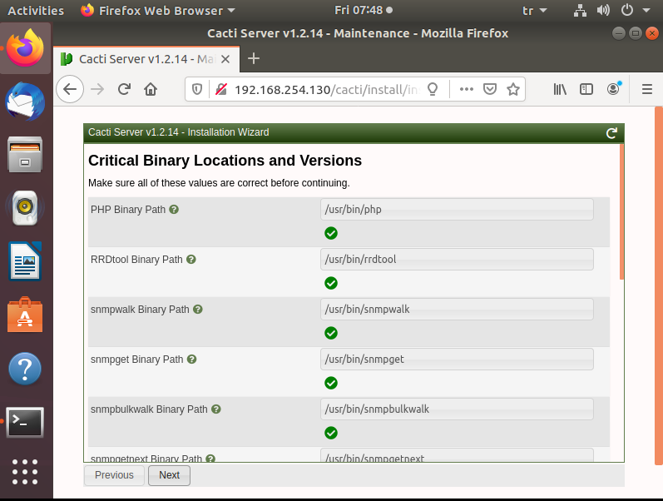
Task: Bookmark this page with star icon
Action: [x=513, y=89]
